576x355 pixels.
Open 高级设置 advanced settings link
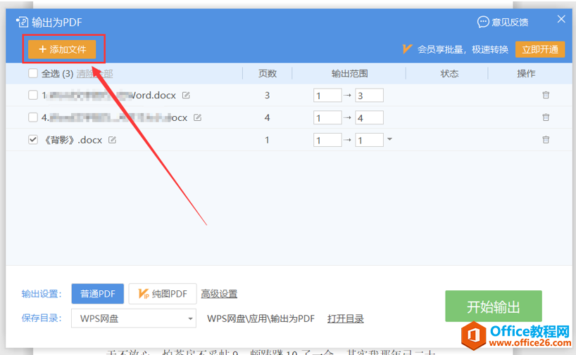point(219,294)
